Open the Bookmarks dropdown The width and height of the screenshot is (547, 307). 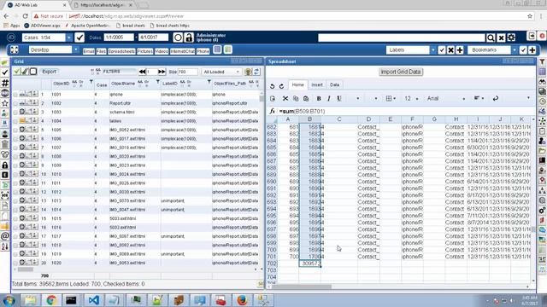(x=515, y=50)
